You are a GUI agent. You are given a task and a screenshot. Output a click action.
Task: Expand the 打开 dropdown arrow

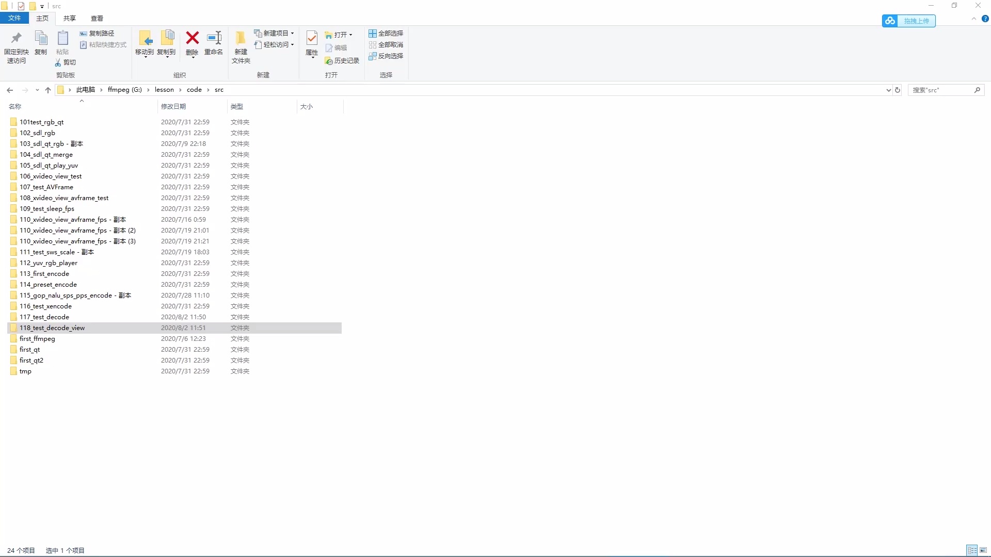click(350, 34)
